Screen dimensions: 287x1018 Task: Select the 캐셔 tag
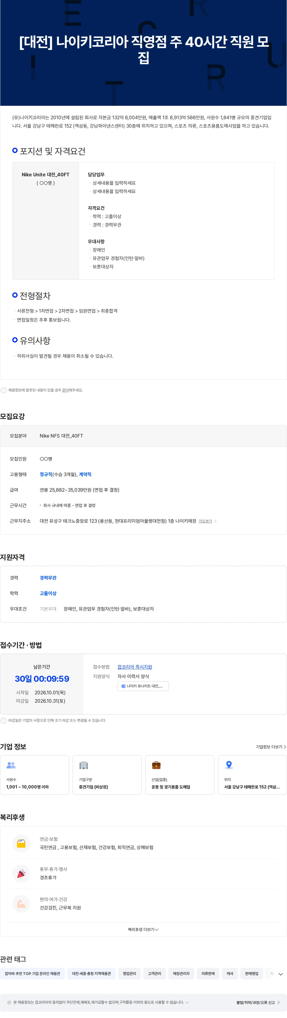230,973
